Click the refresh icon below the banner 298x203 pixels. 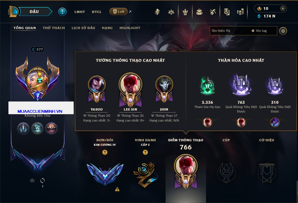tap(42, 180)
